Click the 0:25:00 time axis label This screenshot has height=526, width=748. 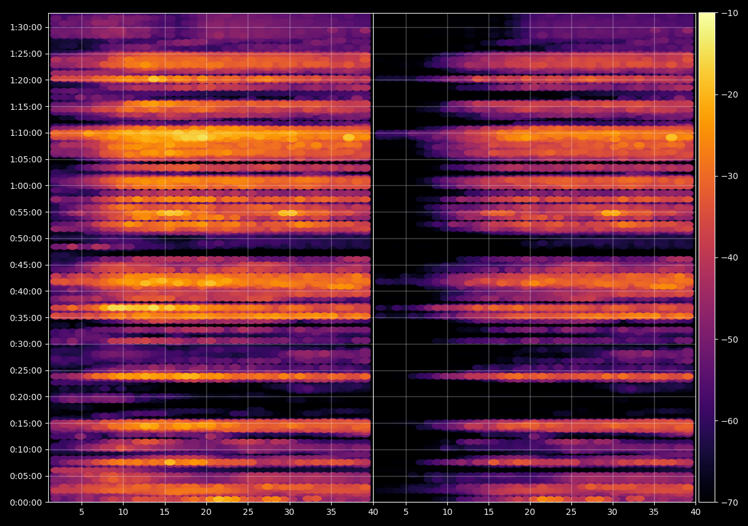point(26,370)
